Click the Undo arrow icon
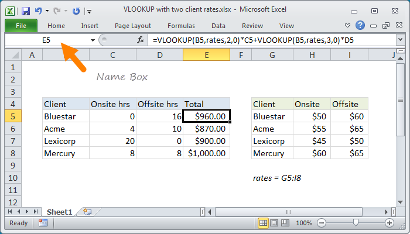Image resolution: width=410 pixels, height=234 pixels. pyautogui.click(x=38, y=11)
